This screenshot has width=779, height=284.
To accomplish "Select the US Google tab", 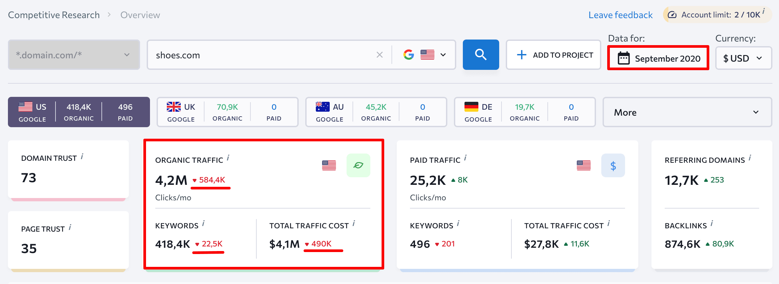I will 79,112.
